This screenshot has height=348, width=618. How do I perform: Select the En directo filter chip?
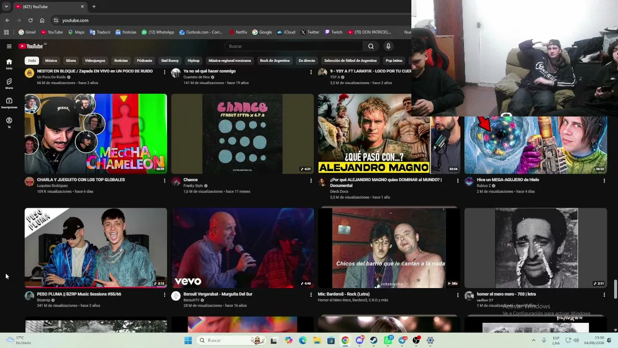(307, 61)
